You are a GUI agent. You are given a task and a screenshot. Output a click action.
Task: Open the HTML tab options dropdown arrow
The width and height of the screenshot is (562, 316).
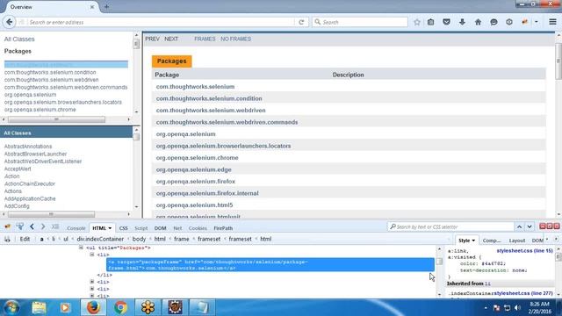tap(110, 228)
